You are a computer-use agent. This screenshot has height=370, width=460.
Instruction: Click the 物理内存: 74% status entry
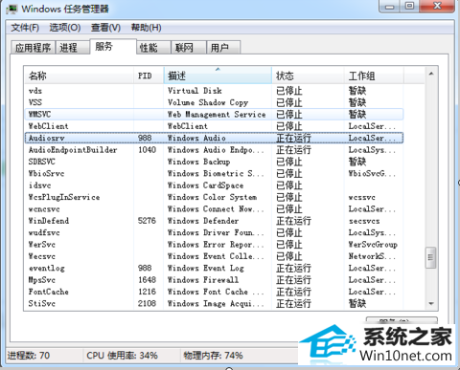coord(213,356)
